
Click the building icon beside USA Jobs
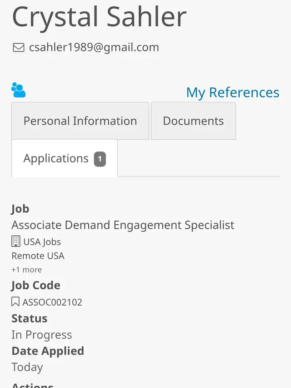[x=16, y=241]
